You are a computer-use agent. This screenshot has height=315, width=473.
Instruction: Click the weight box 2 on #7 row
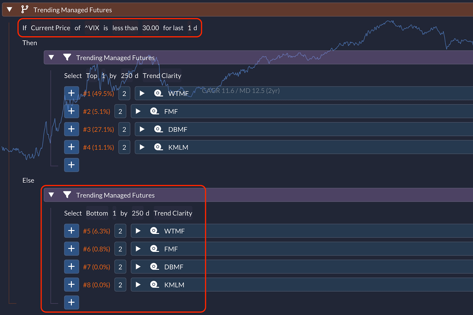tap(120, 267)
